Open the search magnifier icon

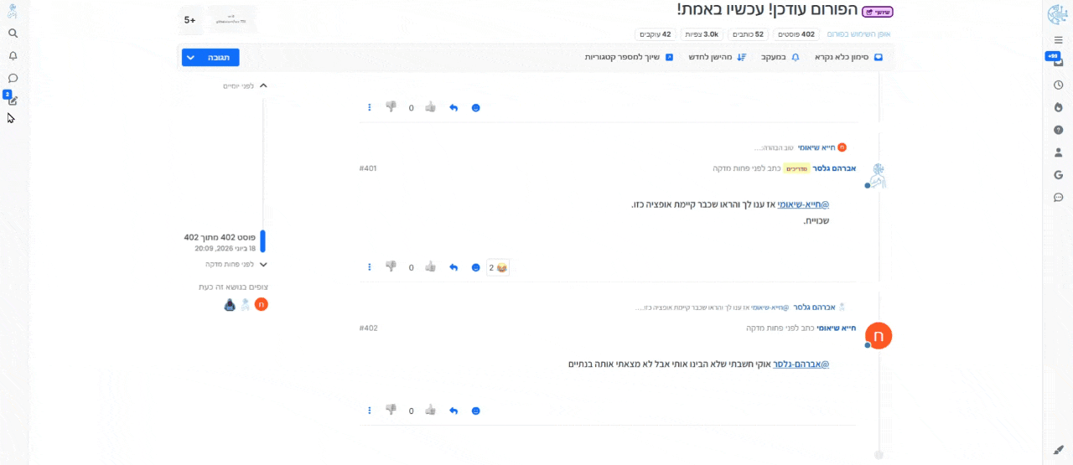coord(13,34)
